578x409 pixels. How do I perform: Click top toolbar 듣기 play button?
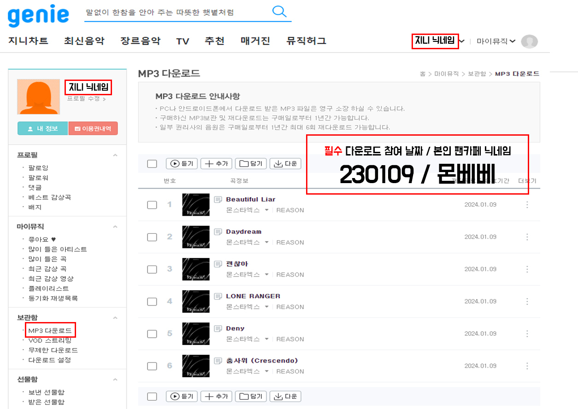click(x=182, y=163)
